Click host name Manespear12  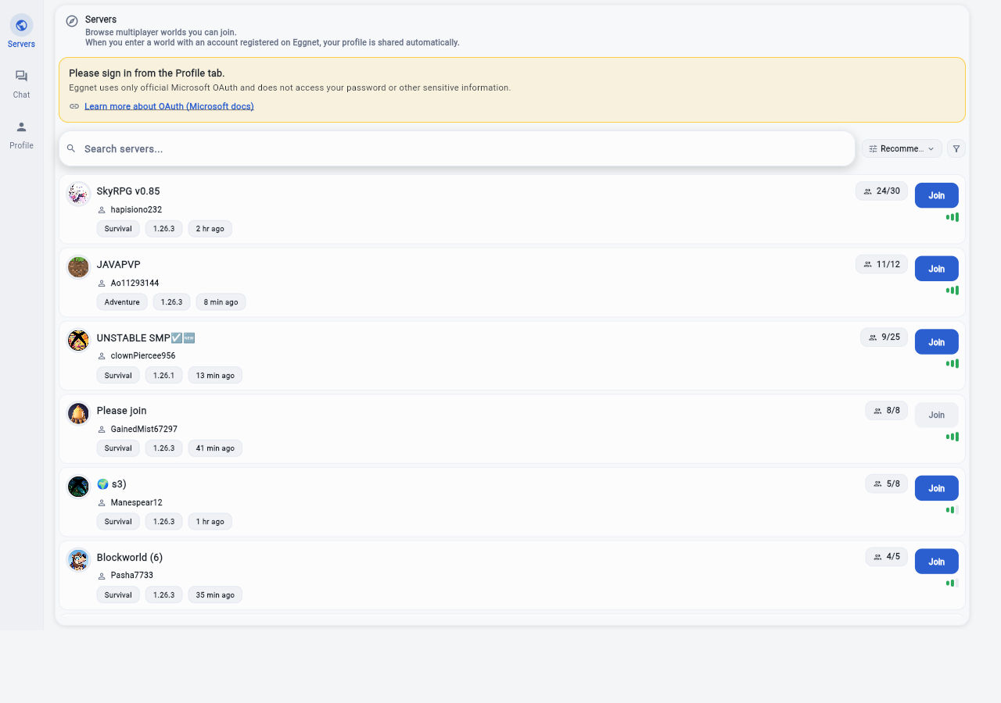pos(137,503)
